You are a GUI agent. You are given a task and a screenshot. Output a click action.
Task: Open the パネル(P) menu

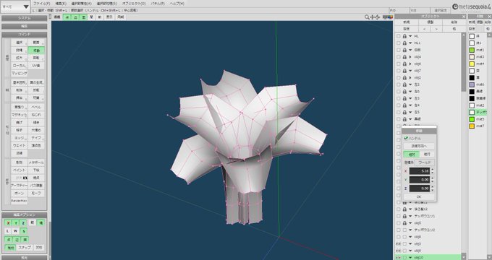point(158,4)
